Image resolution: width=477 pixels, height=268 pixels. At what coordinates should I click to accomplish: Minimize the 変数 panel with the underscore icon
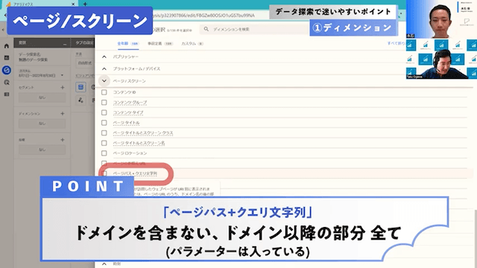coord(65,44)
